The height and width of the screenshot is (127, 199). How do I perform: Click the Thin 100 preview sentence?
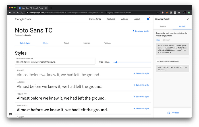tap(58, 75)
